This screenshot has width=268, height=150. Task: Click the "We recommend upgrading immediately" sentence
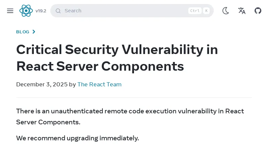[77, 138]
